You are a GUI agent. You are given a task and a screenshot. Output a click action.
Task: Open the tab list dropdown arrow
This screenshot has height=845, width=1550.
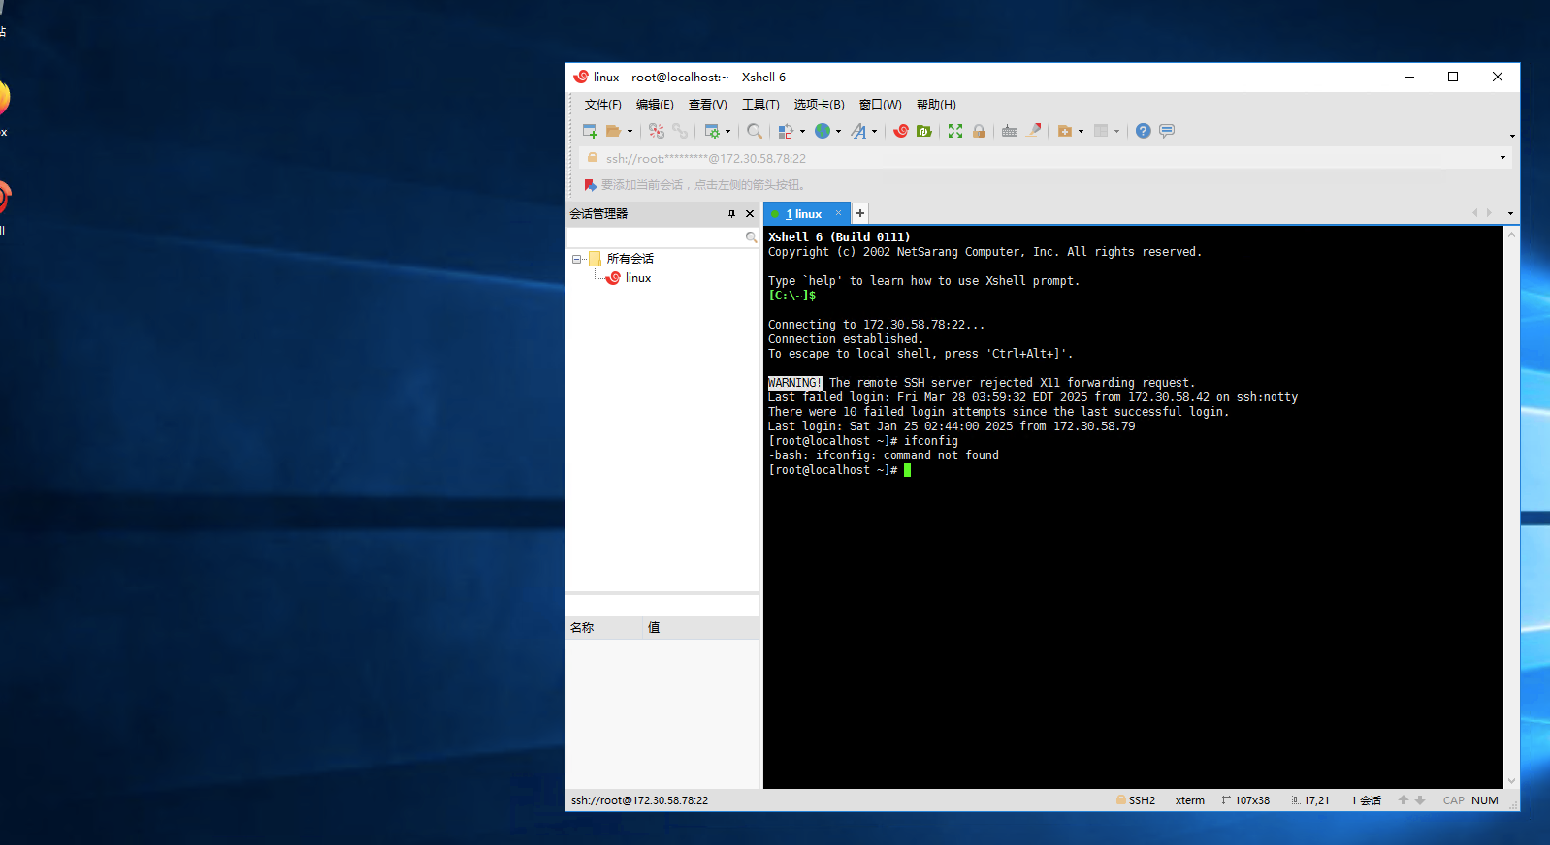1510,213
